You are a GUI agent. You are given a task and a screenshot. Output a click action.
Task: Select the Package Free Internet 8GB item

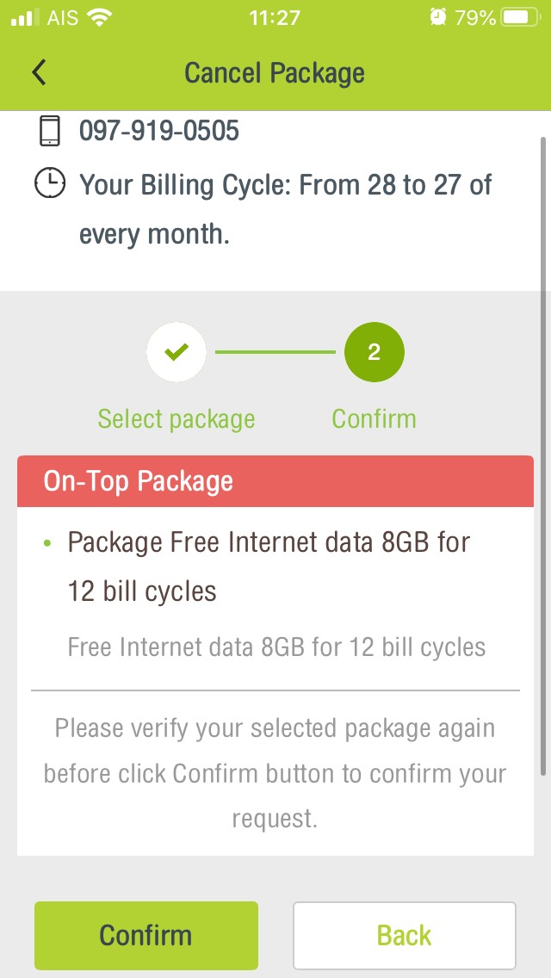269,566
